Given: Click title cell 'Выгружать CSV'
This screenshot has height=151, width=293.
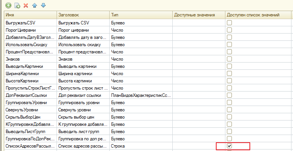Looking at the screenshot, I should coord(83,23).
